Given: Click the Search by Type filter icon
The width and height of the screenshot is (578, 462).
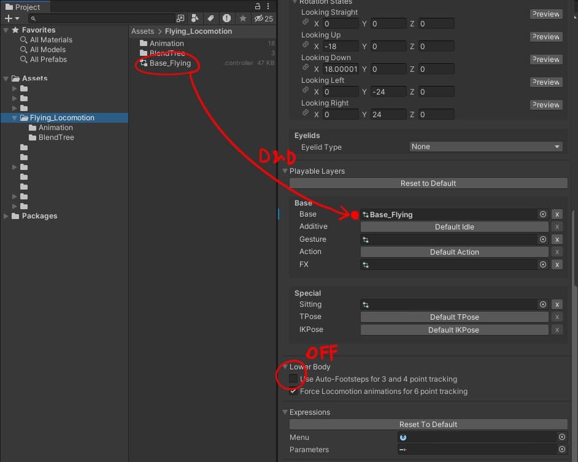Looking at the screenshot, I should click(x=195, y=18).
